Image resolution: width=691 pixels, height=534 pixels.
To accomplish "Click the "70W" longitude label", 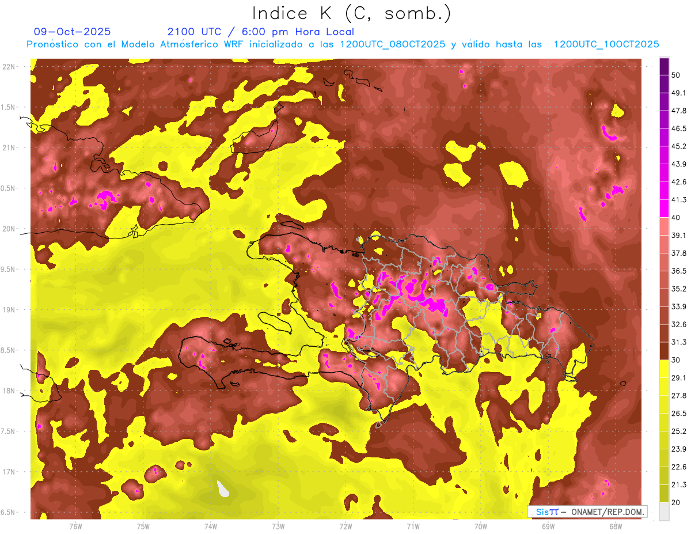I will tap(481, 527).
